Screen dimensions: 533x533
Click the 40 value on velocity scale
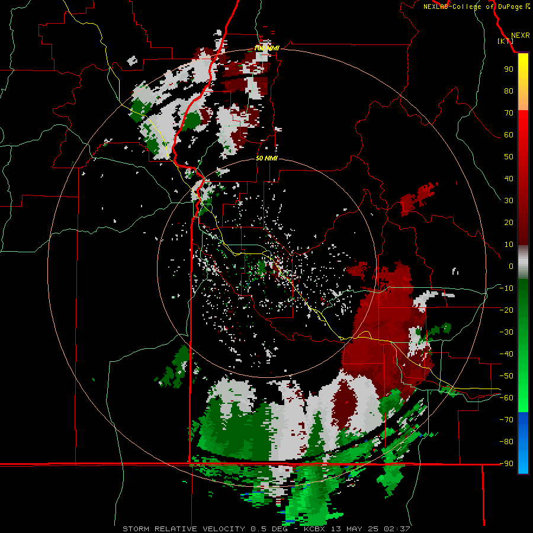(x=509, y=179)
